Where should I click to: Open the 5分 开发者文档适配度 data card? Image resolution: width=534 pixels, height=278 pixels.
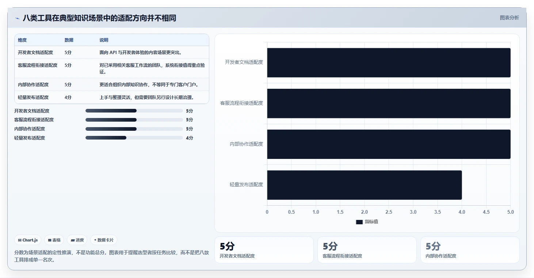coord(264,250)
